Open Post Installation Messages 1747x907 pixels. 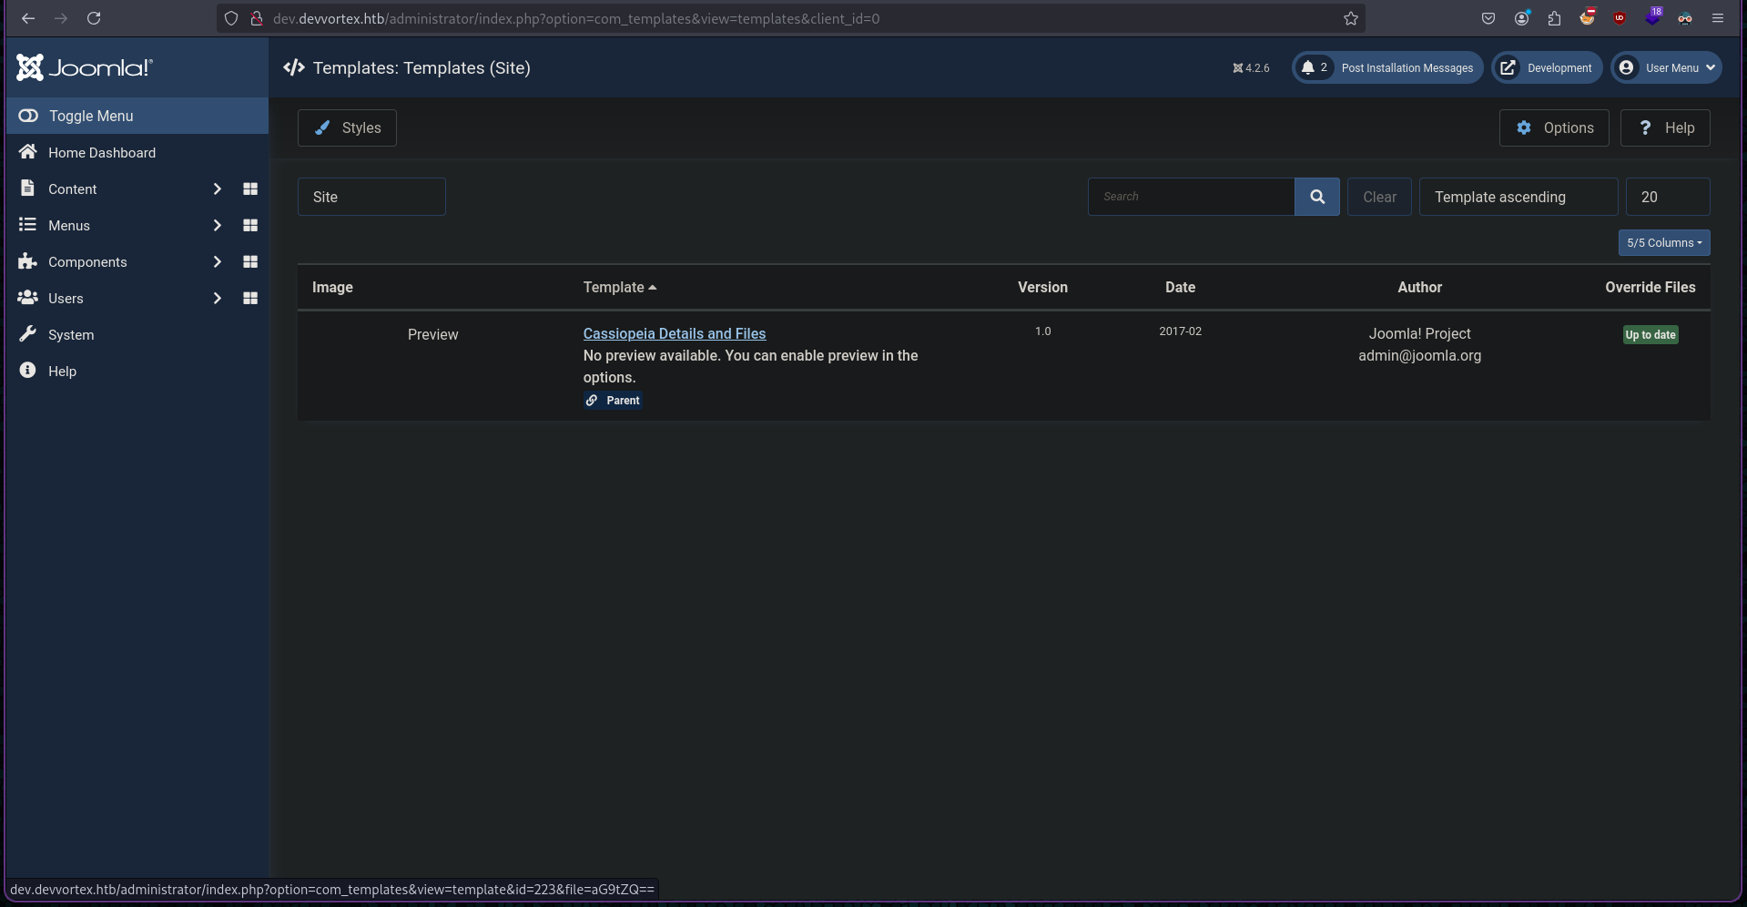pos(1388,67)
